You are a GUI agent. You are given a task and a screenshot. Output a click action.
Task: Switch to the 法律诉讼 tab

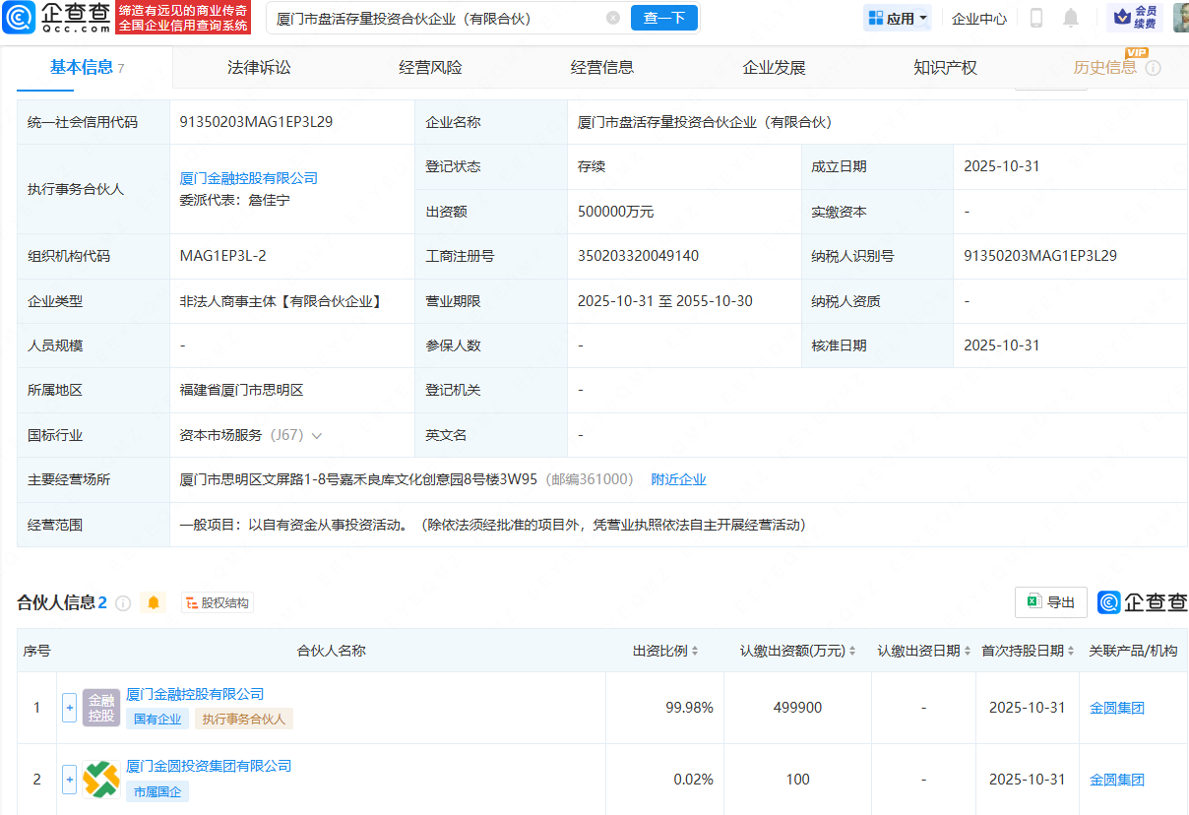pyautogui.click(x=259, y=68)
